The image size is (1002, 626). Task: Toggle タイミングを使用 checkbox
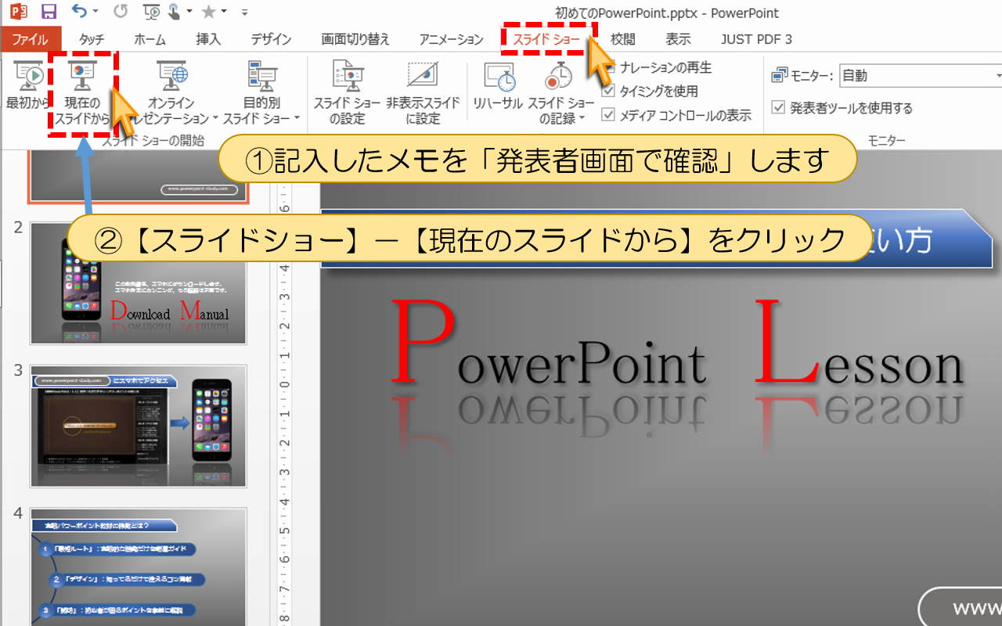[608, 92]
